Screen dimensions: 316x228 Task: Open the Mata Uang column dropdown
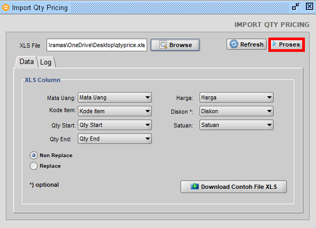(115, 97)
